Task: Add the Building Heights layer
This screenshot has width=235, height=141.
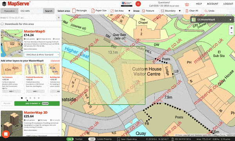Action: tap(55, 91)
